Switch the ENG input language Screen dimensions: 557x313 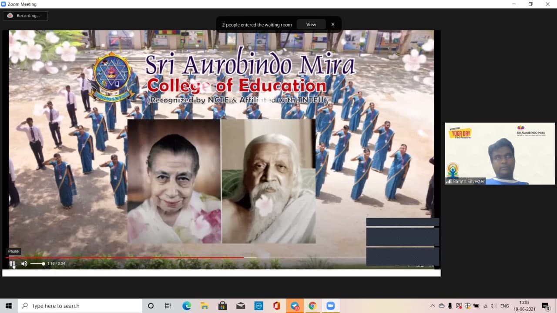tap(505, 306)
